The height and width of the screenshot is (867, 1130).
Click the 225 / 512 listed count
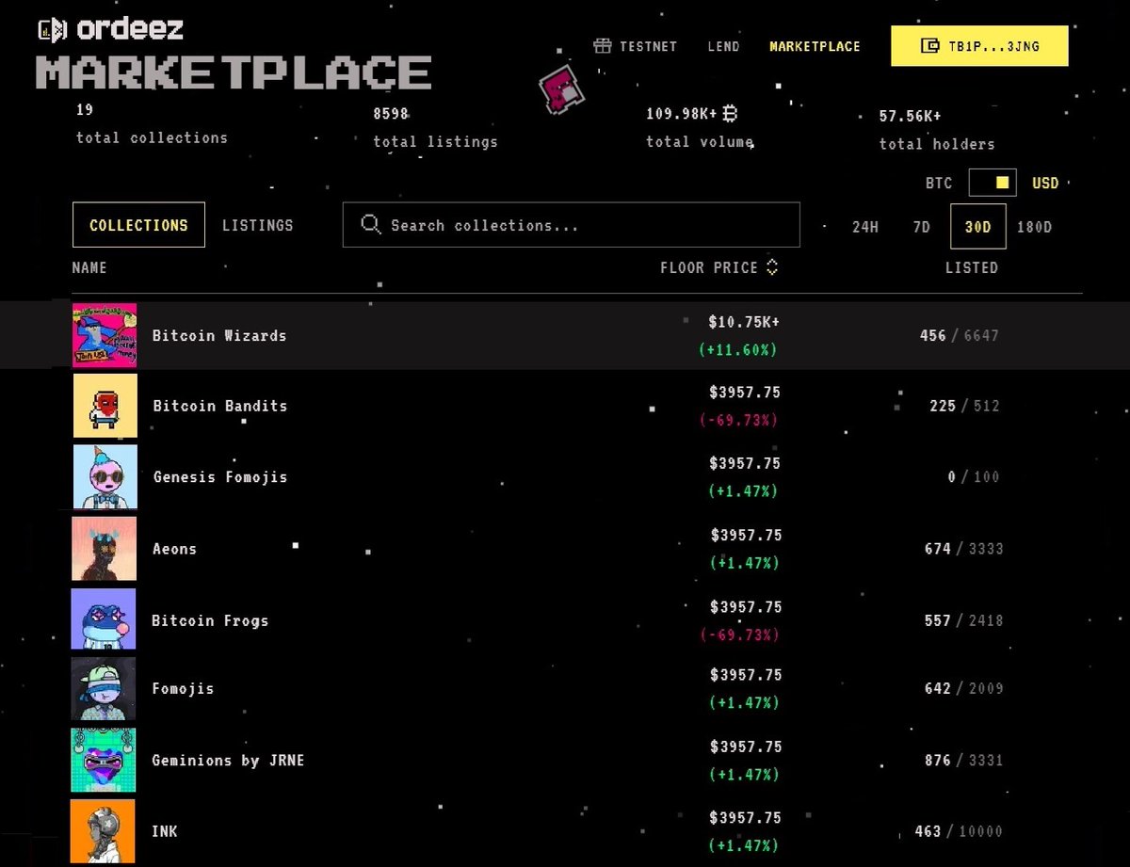click(964, 407)
